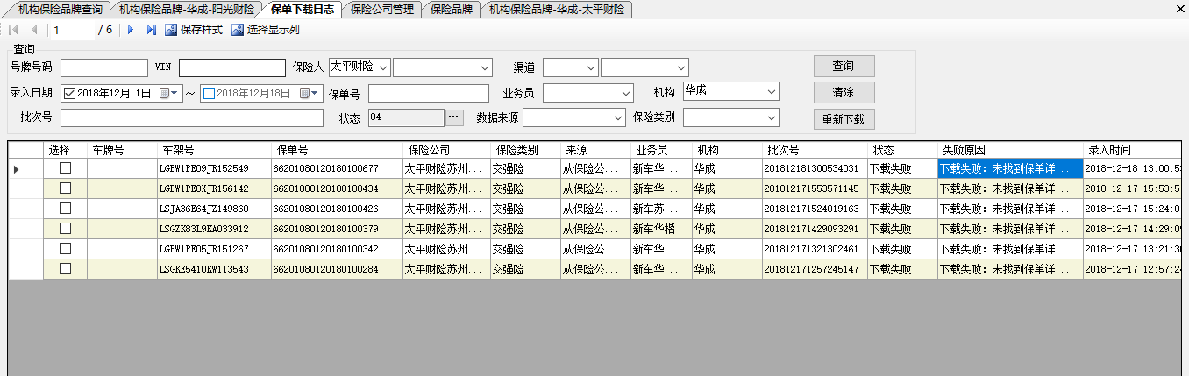The height and width of the screenshot is (376, 1189).
Task: Click 选择显示列 toolbar label
Action: [x=274, y=30]
